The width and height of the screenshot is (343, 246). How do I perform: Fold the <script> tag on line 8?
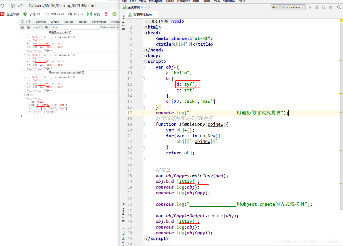point(143,62)
